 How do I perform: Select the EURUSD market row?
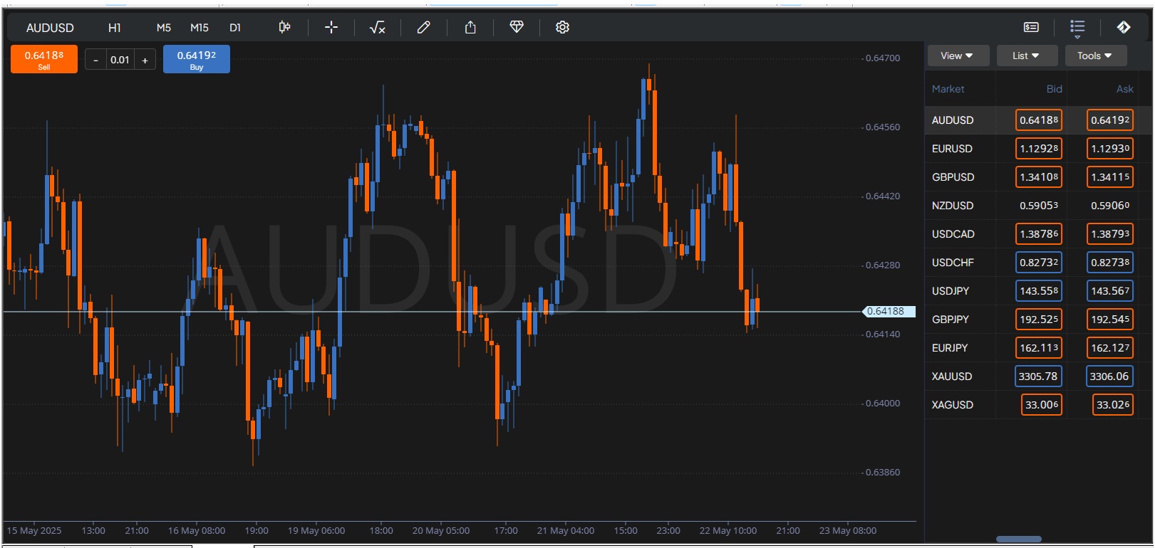click(1038, 149)
